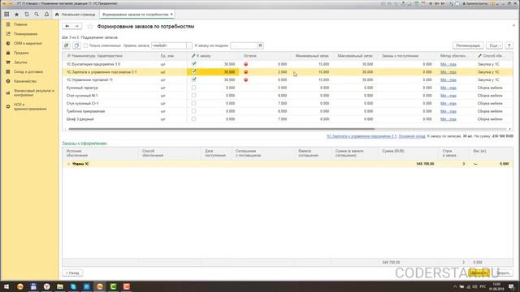520x292 pixels.
Task: Sort by Минимальный запас column header
Action: coord(312,56)
